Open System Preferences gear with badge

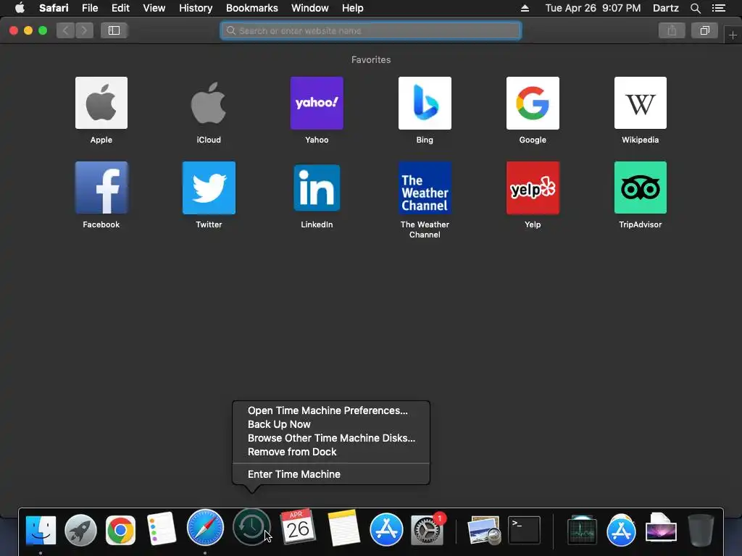click(428, 529)
